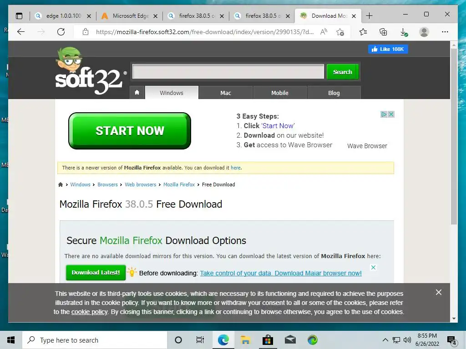Viewport: 466px width, 349px height.
Task: Open the Mozilla Firefox breadcrumb link
Action: pyautogui.click(x=179, y=184)
